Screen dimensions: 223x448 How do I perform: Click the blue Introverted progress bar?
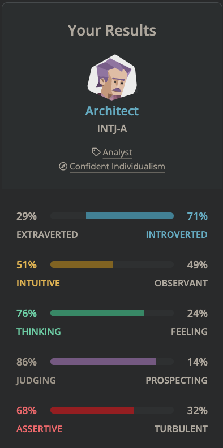point(130,216)
